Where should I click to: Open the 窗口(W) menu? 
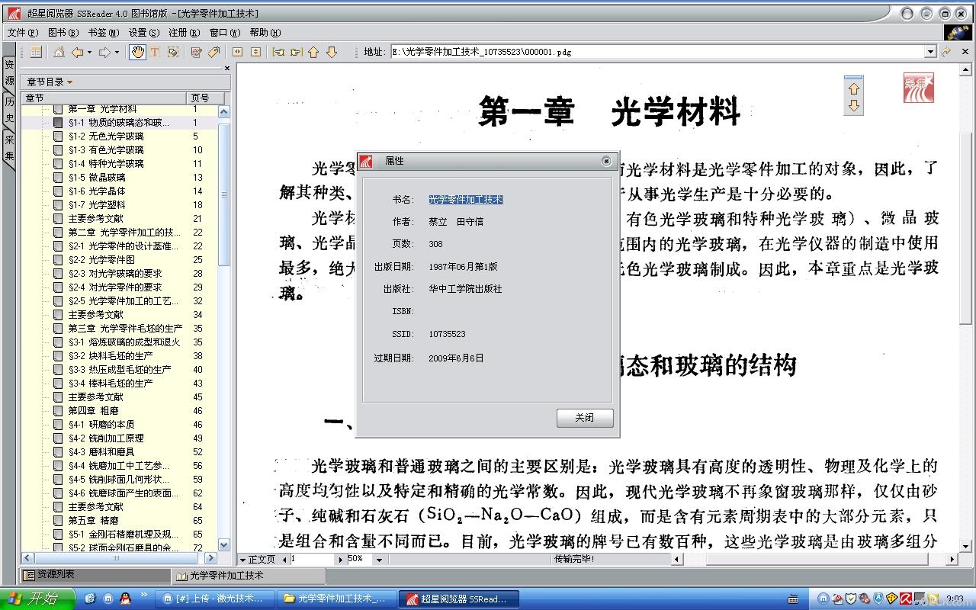(x=224, y=33)
